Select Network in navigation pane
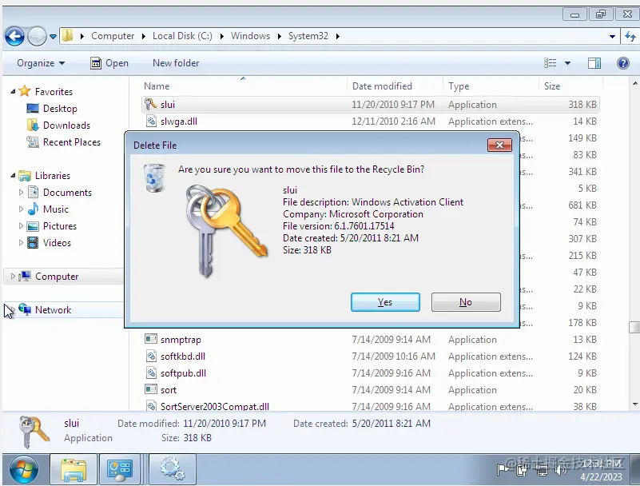640x486 pixels. (53, 310)
